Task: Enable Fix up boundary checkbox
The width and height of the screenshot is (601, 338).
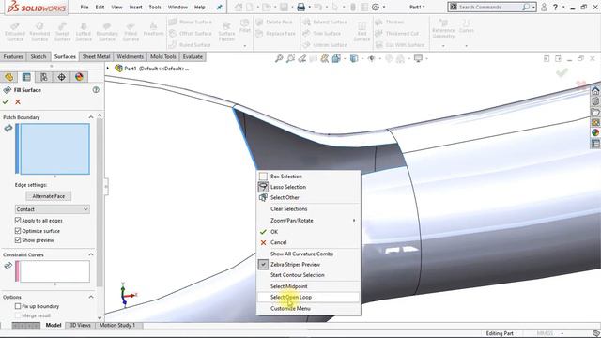Action: point(18,306)
